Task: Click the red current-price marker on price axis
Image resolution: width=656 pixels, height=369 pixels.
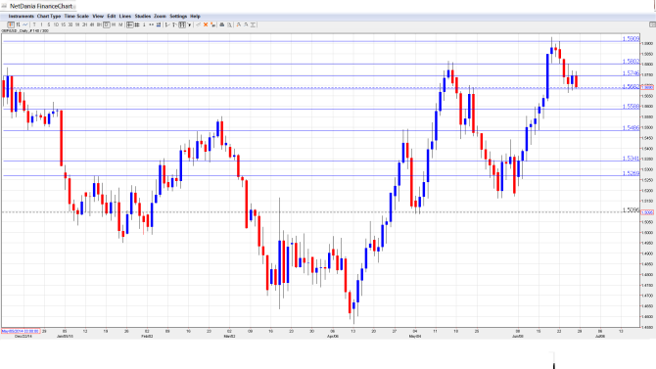Action: tap(647, 87)
